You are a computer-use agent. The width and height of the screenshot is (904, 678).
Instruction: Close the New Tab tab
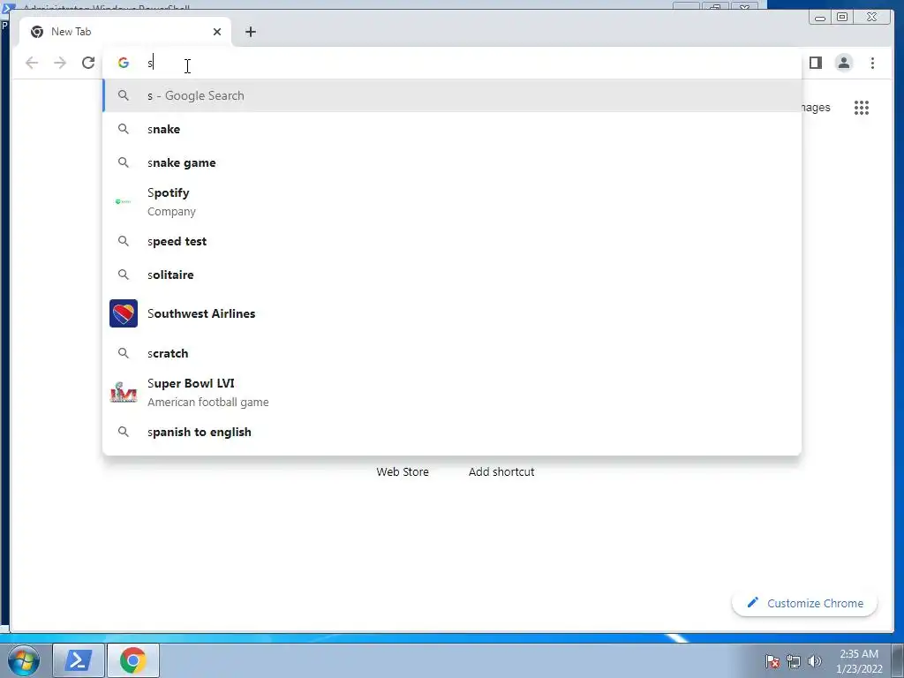(217, 32)
